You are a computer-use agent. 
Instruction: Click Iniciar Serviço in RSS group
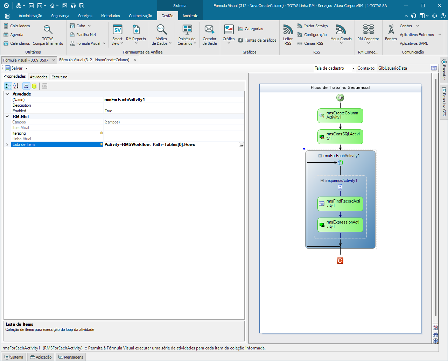pyautogui.click(x=313, y=26)
